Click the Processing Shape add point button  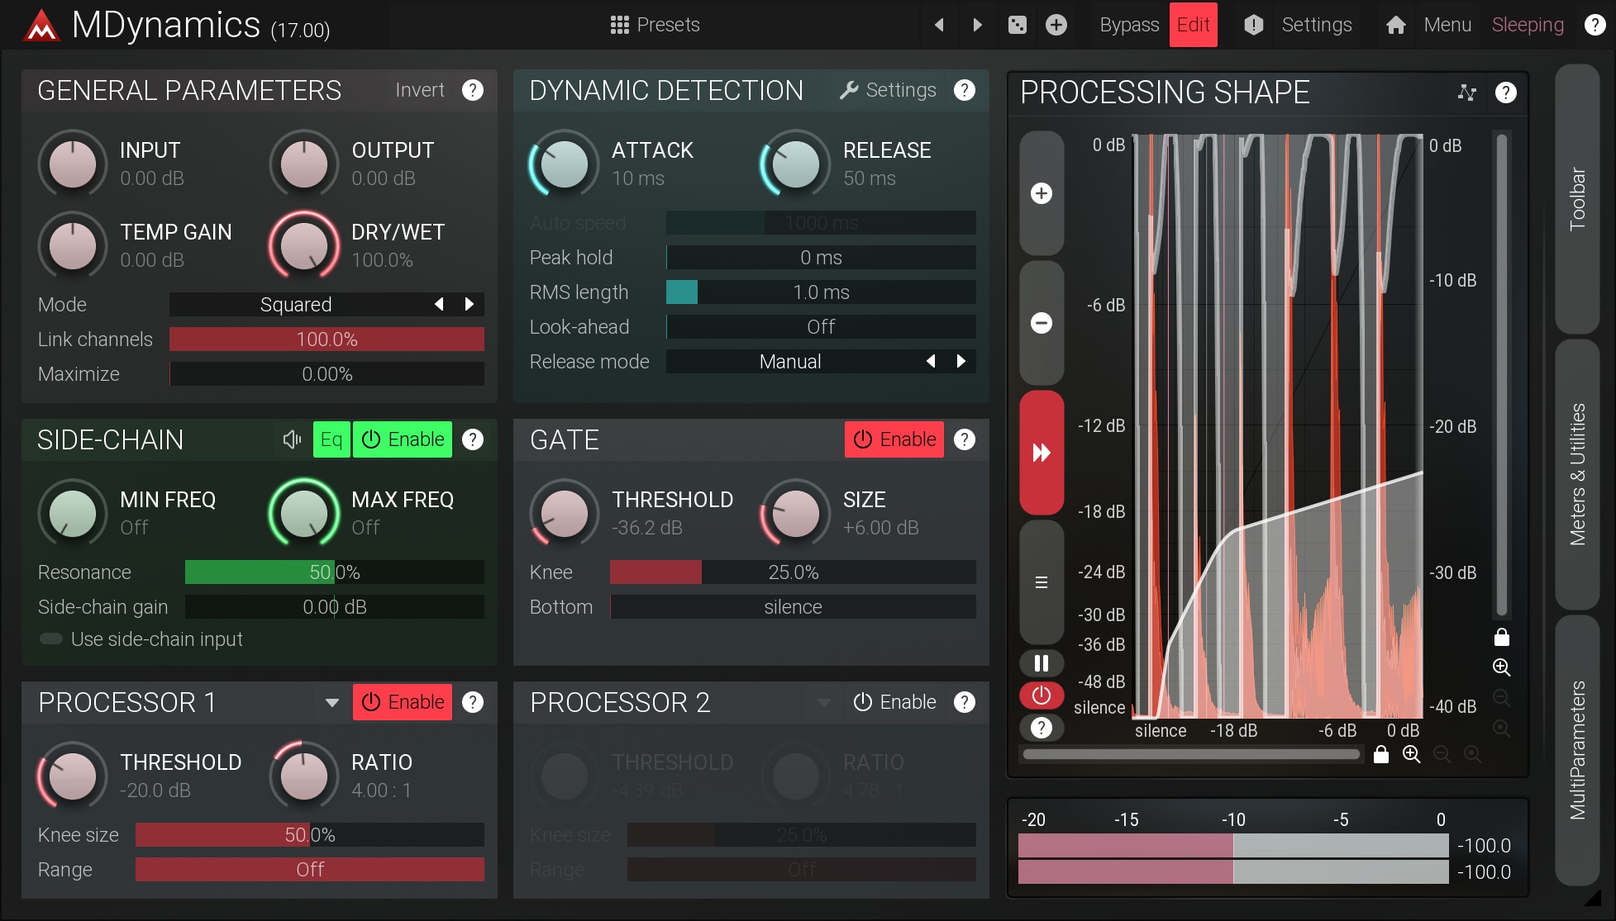pos(1041,193)
